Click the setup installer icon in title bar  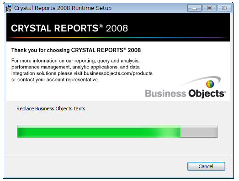9,8
